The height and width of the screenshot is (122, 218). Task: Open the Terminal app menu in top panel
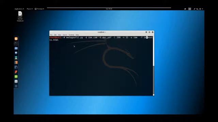[40, 9]
